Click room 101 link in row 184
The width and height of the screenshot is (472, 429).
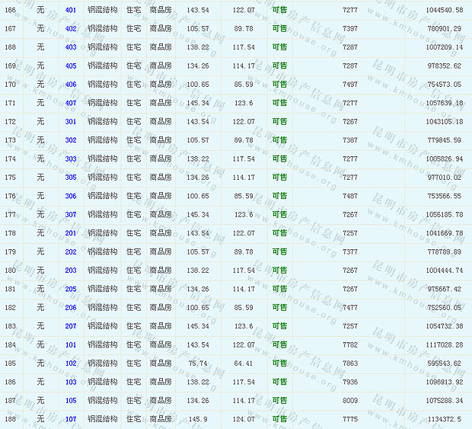point(71,345)
